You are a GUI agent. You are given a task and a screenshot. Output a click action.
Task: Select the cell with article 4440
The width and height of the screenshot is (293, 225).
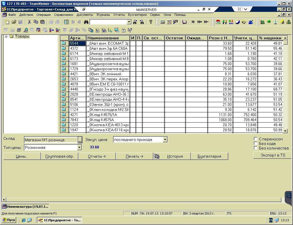(x=77, y=89)
